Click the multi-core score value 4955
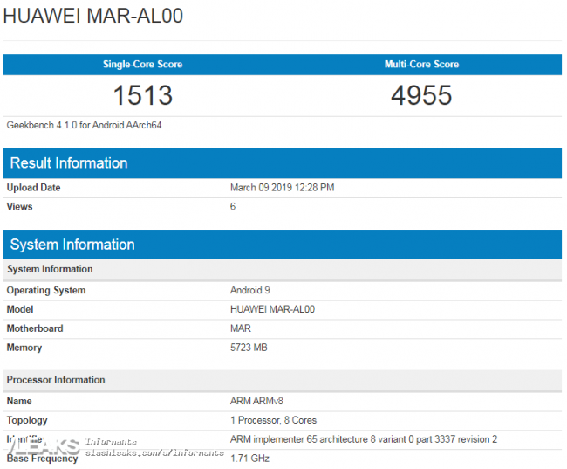Image resolution: width=567 pixels, height=469 pixels. coord(421,95)
